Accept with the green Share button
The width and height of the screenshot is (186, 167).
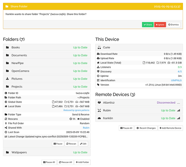click(x=148, y=25)
